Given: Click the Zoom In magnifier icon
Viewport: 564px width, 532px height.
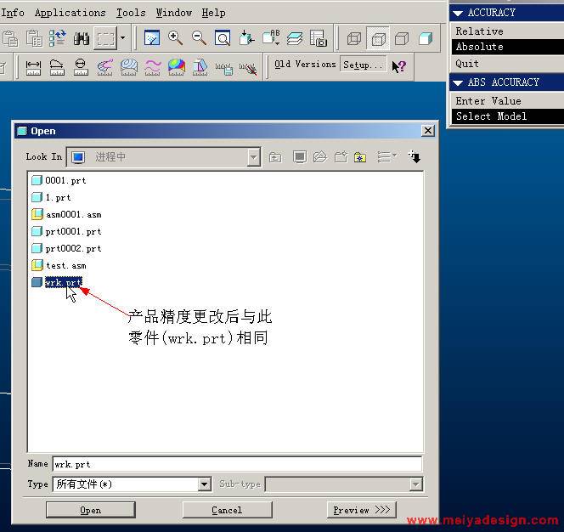Looking at the screenshot, I should (x=176, y=38).
